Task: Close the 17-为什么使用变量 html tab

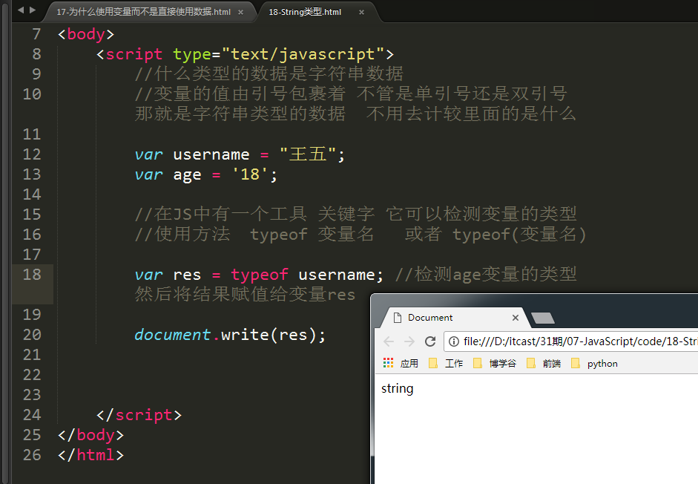Action: (x=240, y=12)
